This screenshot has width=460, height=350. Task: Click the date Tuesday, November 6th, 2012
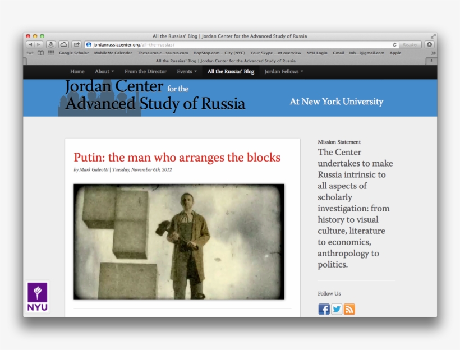pos(142,169)
